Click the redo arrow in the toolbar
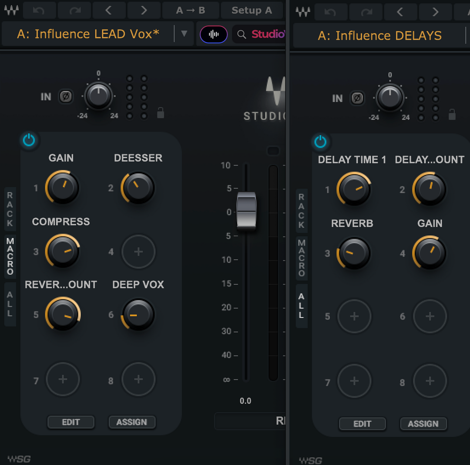Viewport: 470px width, 465px height. [x=74, y=10]
